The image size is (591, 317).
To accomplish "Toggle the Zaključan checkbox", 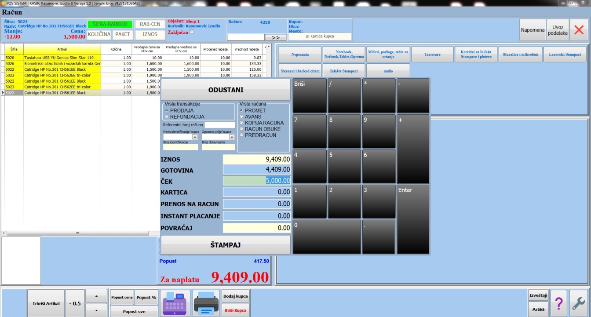I will point(191,32).
